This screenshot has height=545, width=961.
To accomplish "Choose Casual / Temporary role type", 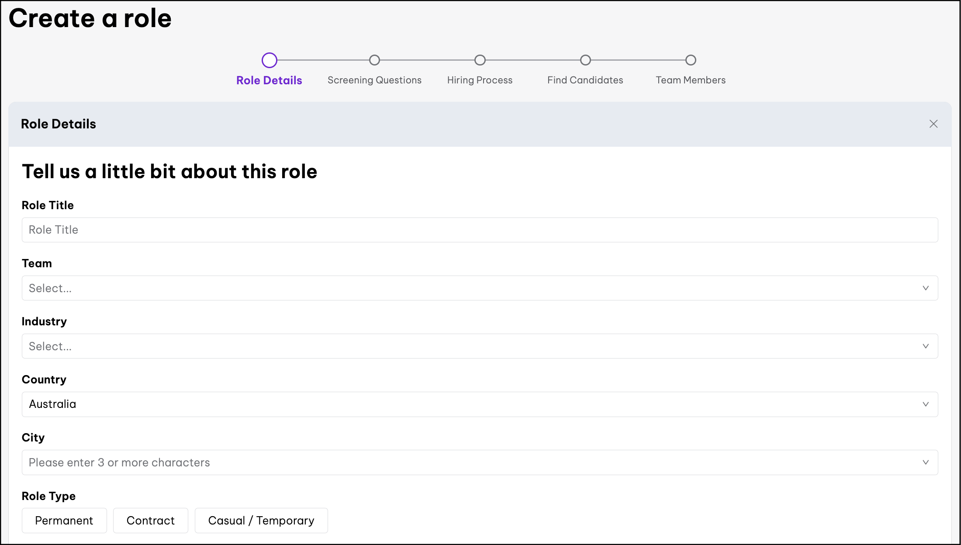I will pyautogui.click(x=261, y=521).
